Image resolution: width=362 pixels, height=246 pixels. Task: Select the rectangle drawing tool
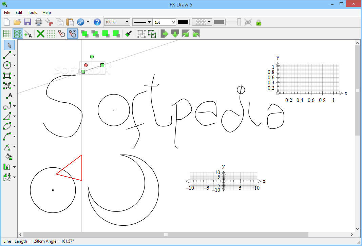click(x=7, y=75)
